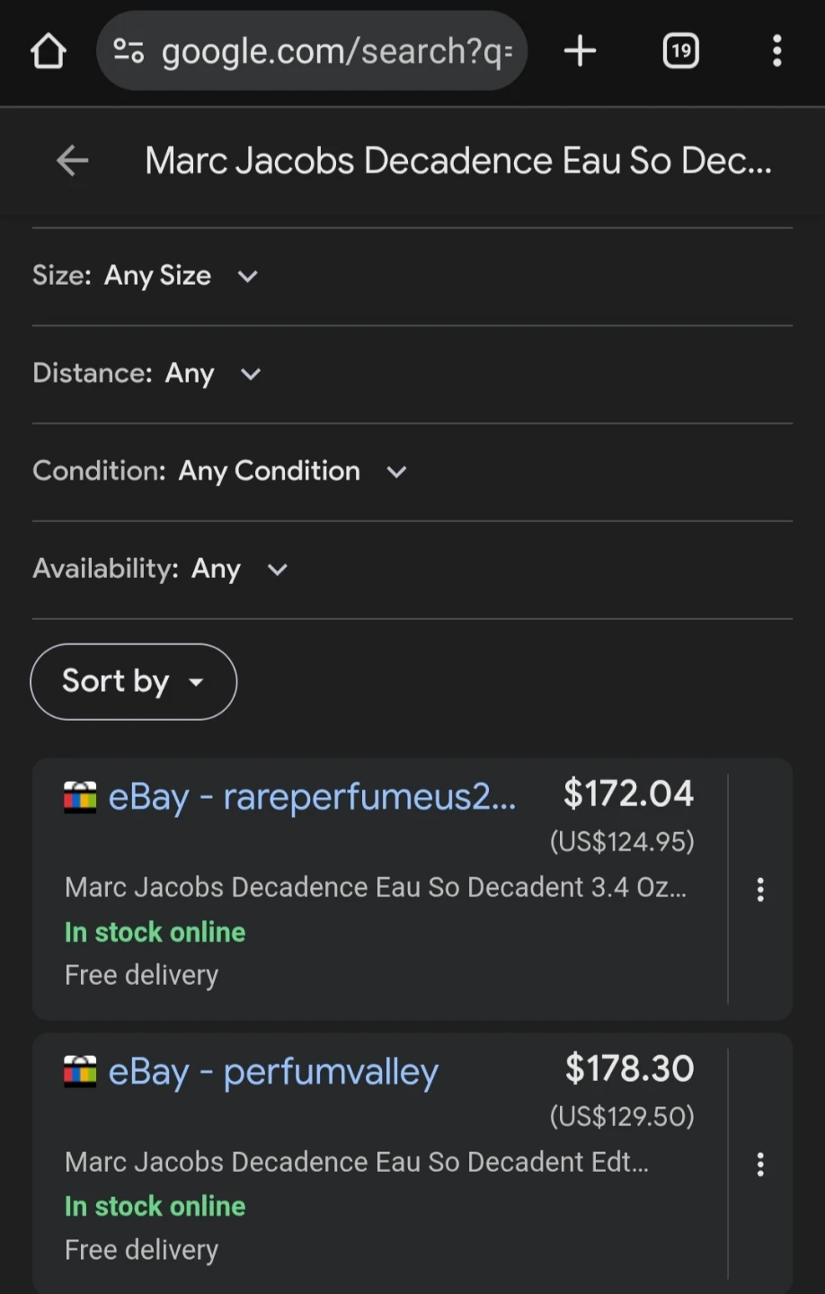
Task: Click eBay icon beside rareperfumeus2 listing
Action: 80,797
